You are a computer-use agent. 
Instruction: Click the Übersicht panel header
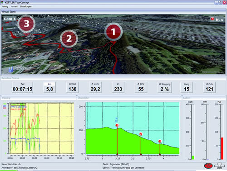pyautogui.click(x=129, y=98)
